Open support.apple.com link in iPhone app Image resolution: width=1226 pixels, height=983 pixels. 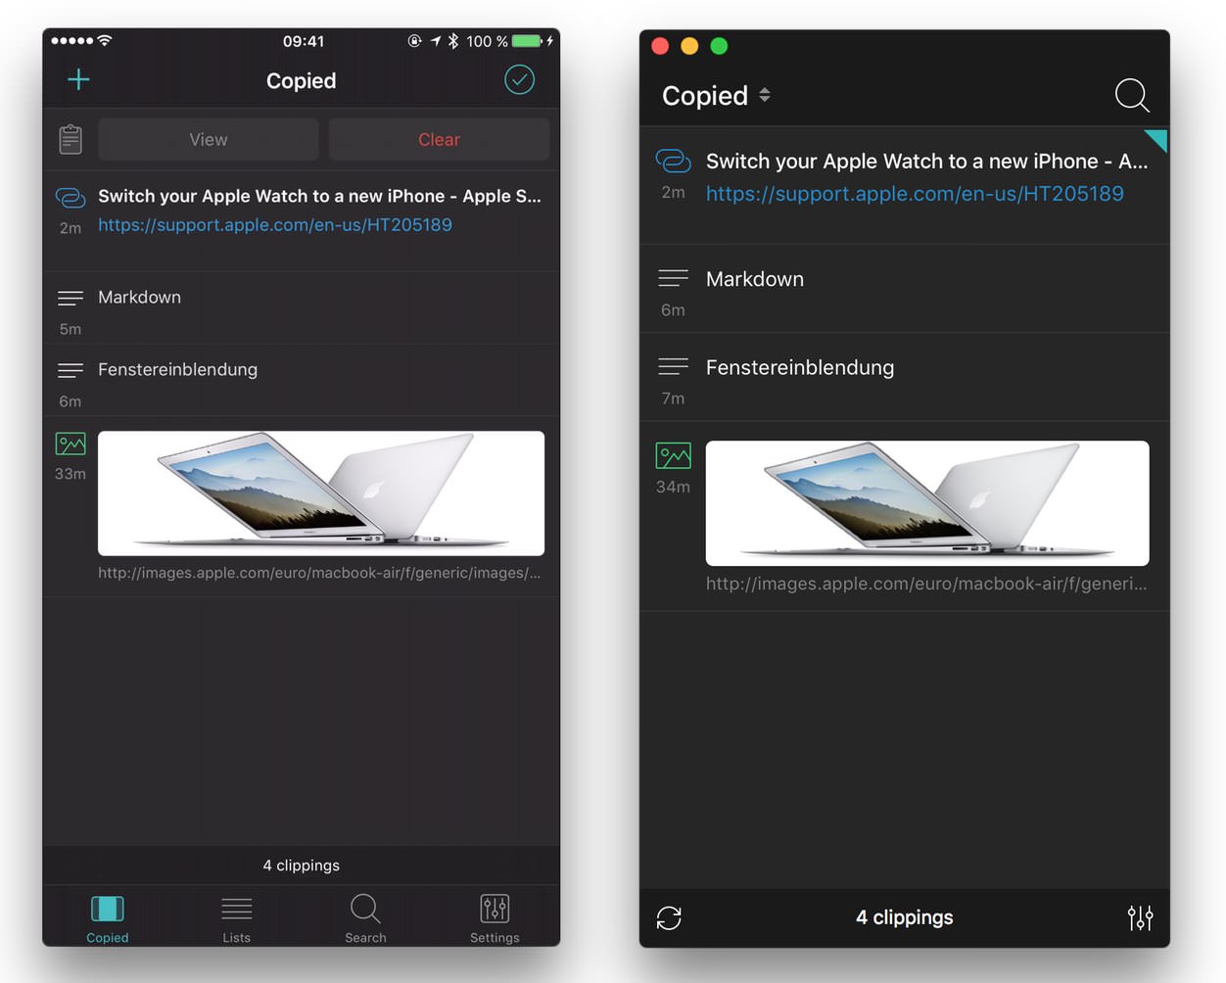(275, 224)
